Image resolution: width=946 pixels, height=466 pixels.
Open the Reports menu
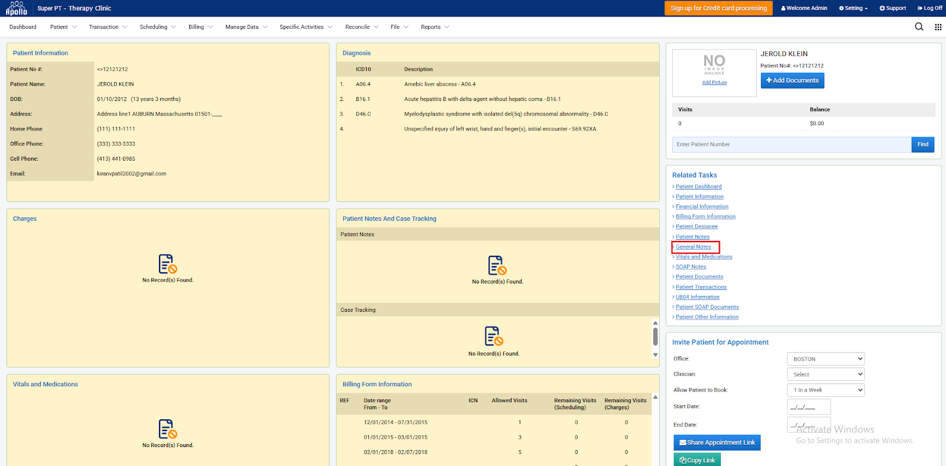[435, 27]
